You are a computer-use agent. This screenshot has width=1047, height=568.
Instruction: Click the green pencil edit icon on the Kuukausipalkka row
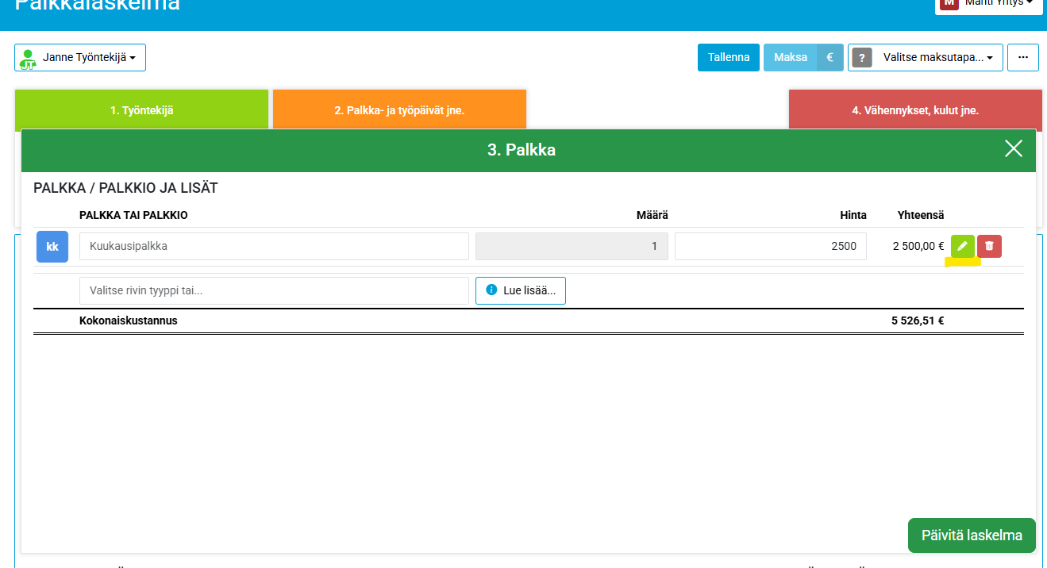point(962,246)
